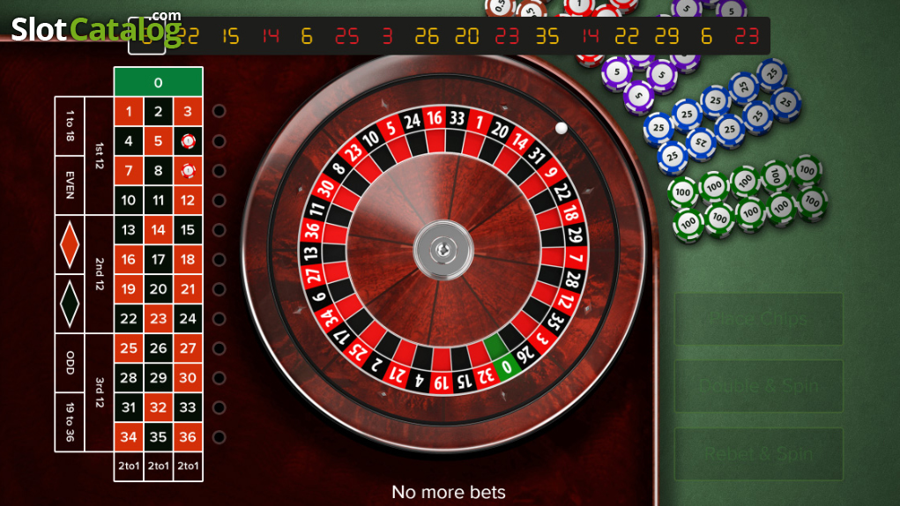The image size is (900, 506).
Task: Toggle the row marker beside number 3
Action: coord(219,111)
